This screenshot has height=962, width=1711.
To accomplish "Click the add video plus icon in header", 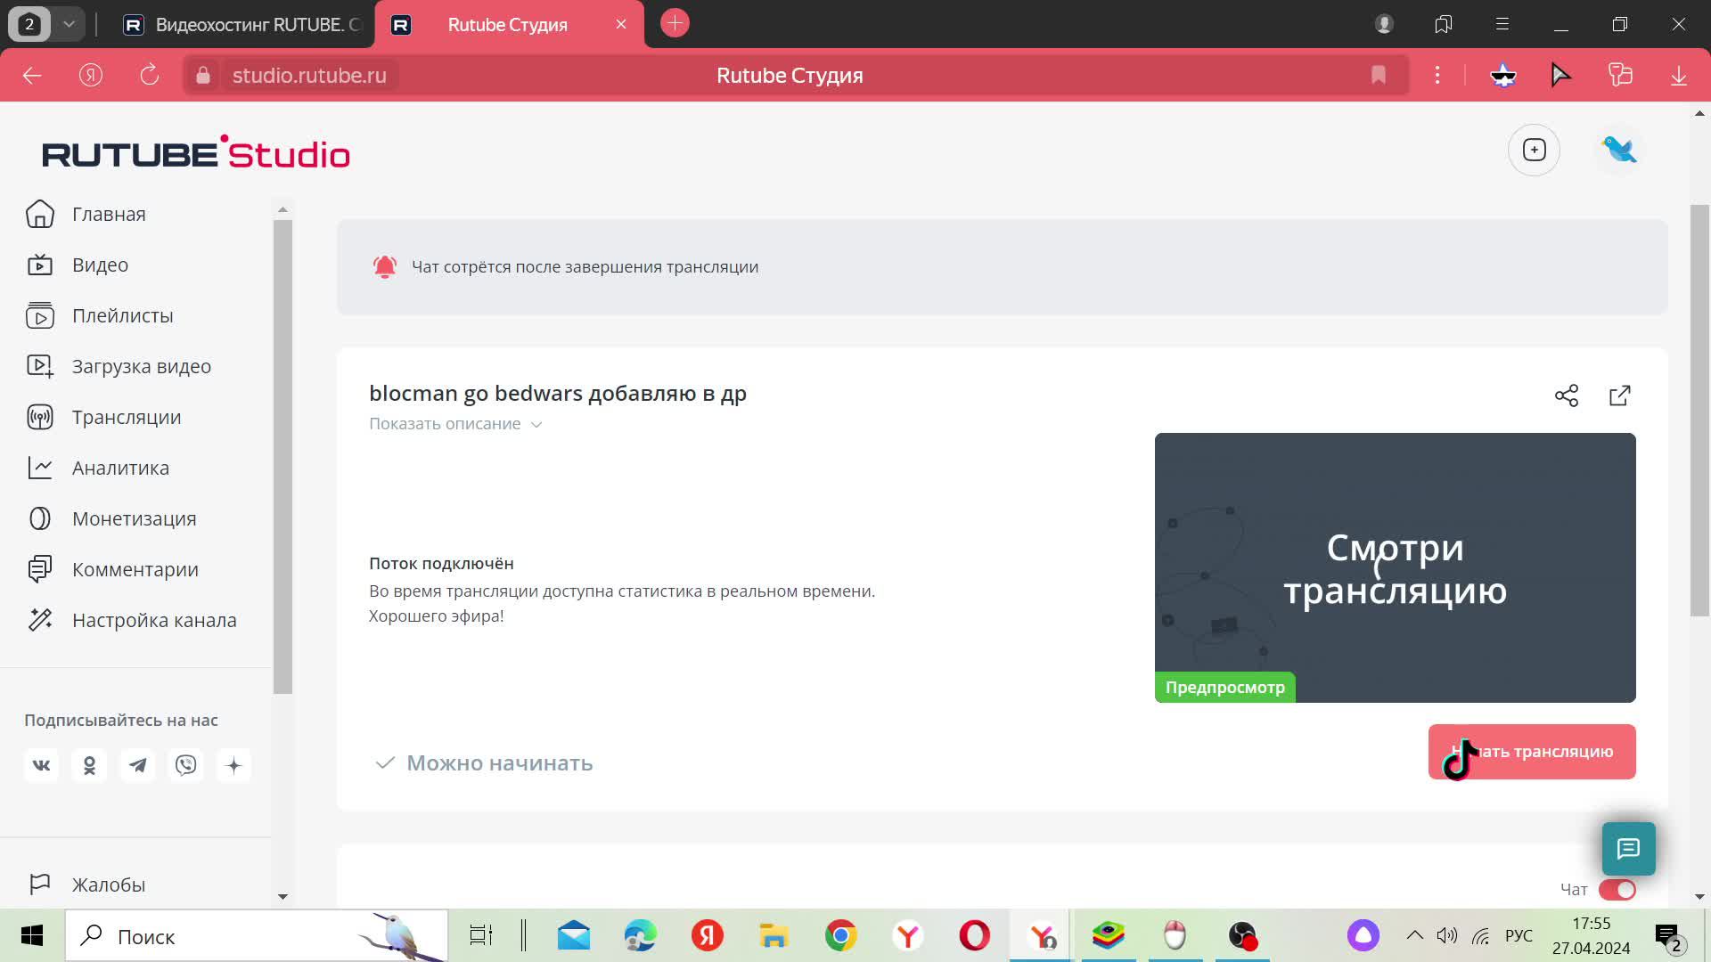I will coord(1534,150).
